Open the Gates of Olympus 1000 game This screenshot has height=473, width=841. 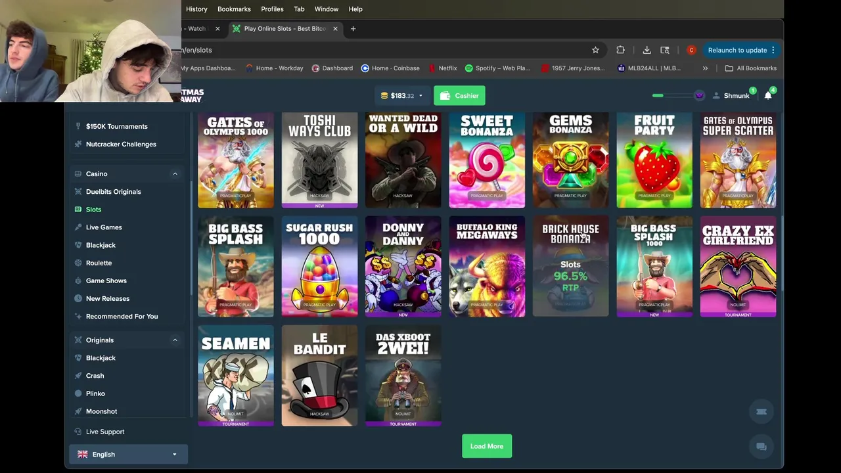click(236, 160)
